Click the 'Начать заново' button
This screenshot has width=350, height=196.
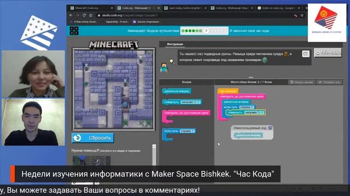pyautogui.click(x=301, y=82)
